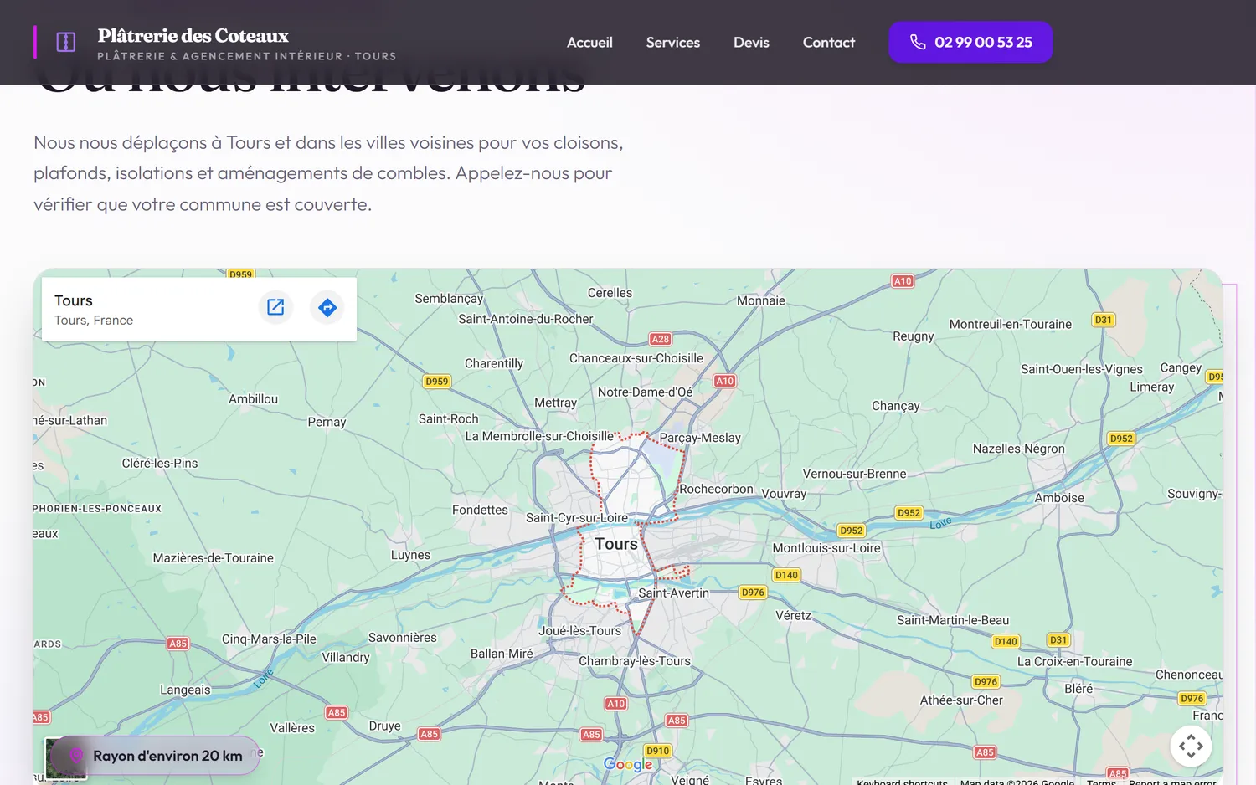Open larger map view icon for Tours
This screenshot has height=785, width=1256.
tap(275, 307)
